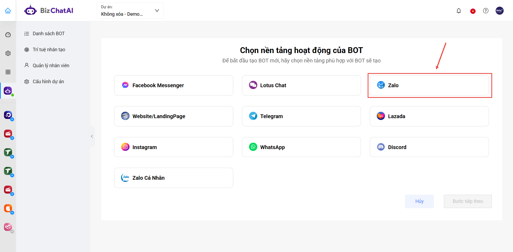Open the notifications bell
The image size is (513, 252).
click(x=459, y=11)
